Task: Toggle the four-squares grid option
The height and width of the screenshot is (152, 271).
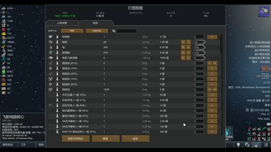Action: 249,139
